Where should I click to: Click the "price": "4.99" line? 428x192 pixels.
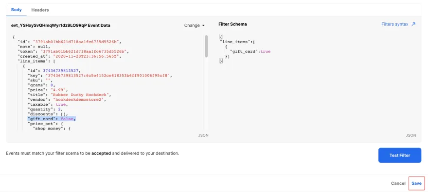pyautogui.click(x=48, y=90)
